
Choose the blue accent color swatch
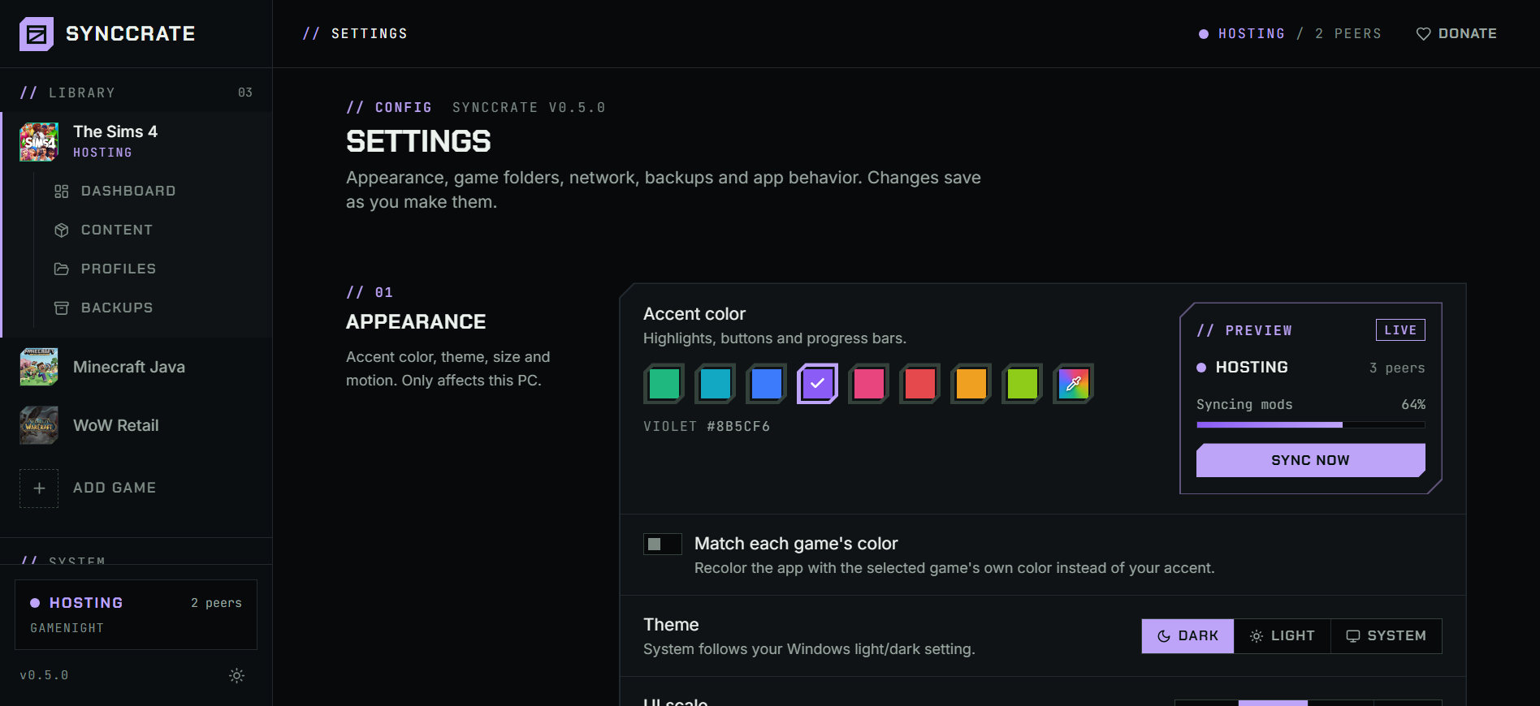pos(767,384)
